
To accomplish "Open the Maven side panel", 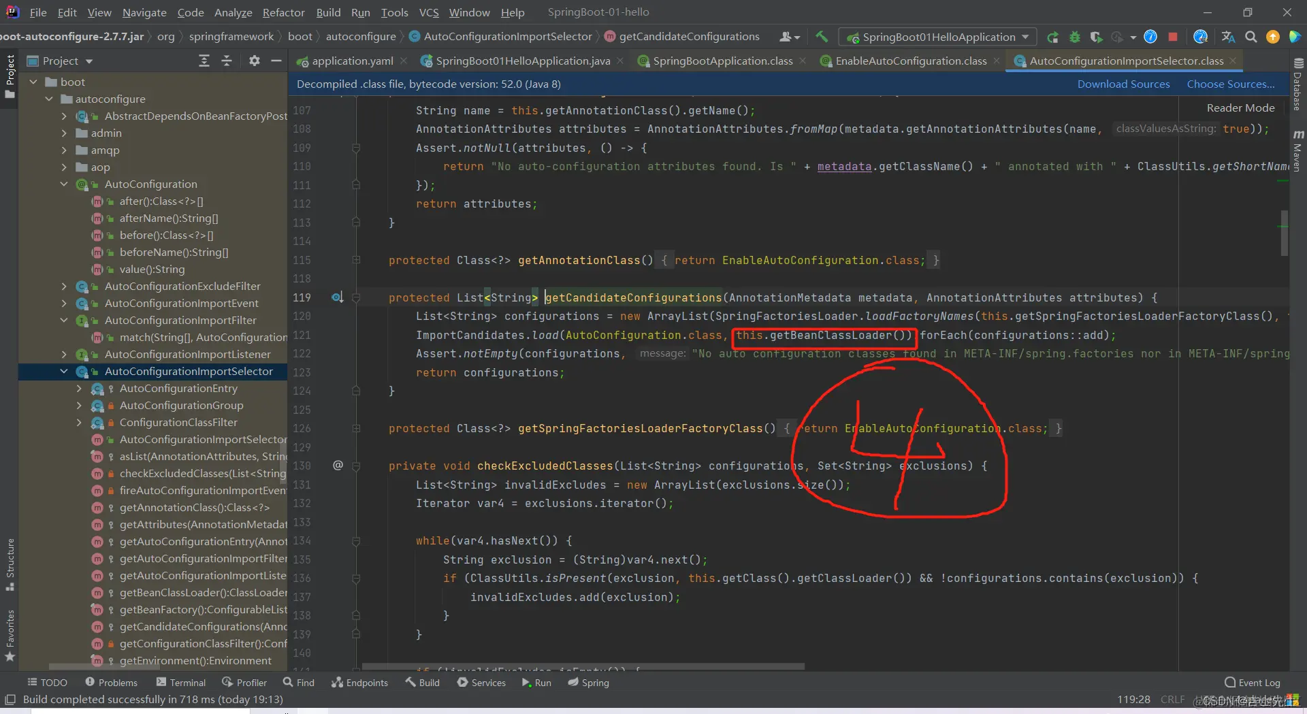I will click(1297, 150).
